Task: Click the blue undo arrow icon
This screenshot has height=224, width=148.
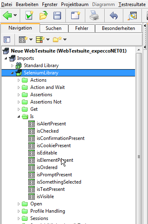Action: 114,15
